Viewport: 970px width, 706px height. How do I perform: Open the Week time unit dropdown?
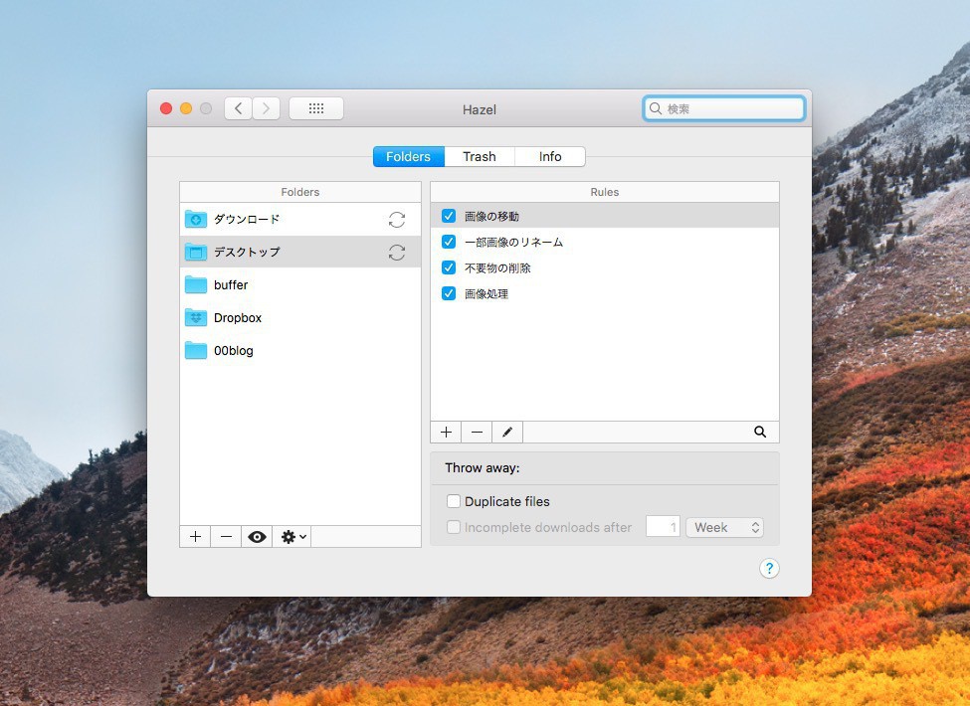pyautogui.click(x=724, y=528)
